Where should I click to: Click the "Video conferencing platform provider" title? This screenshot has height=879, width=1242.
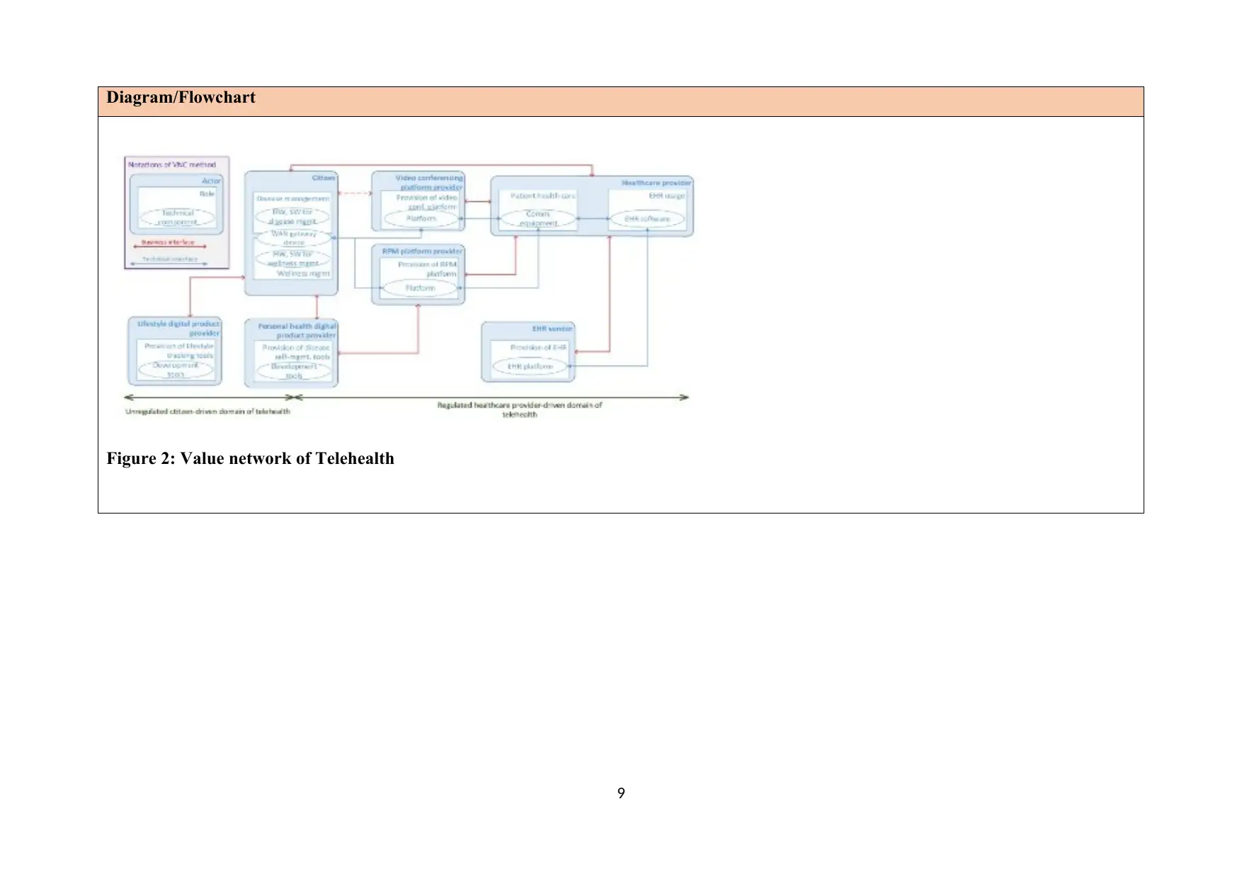[x=429, y=183]
